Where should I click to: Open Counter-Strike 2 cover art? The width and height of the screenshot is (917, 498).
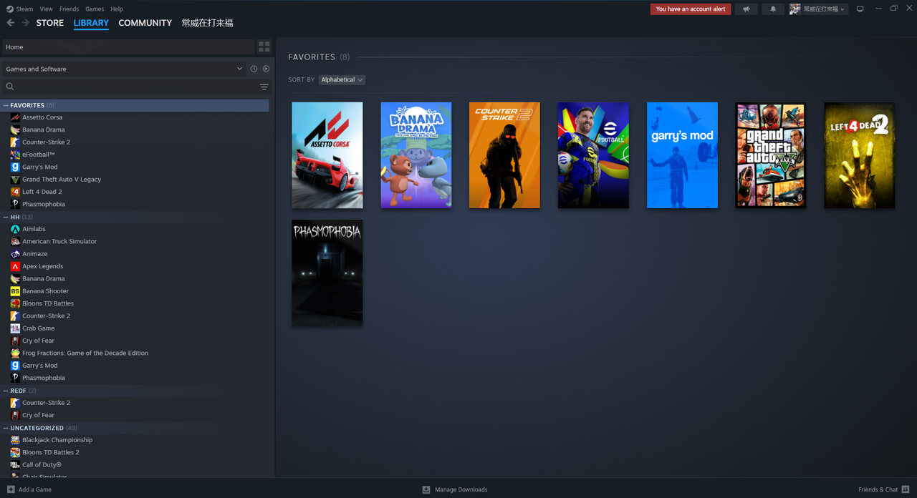pos(504,155)
